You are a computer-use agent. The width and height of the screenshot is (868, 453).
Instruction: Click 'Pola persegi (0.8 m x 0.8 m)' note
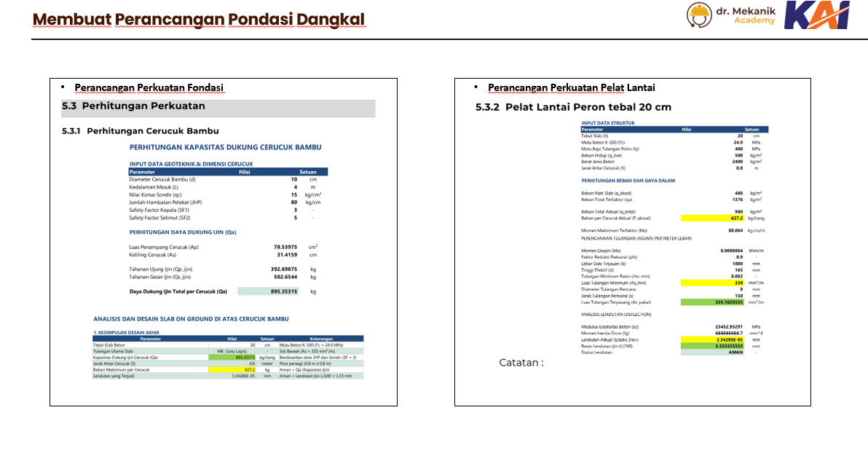click(x=305, y=363)
